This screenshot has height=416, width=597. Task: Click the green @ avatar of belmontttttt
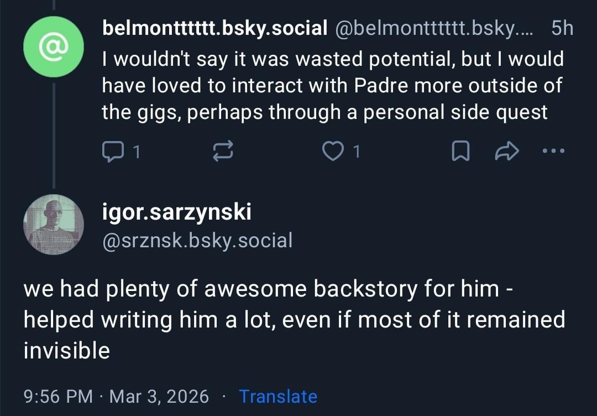(54, 47)
